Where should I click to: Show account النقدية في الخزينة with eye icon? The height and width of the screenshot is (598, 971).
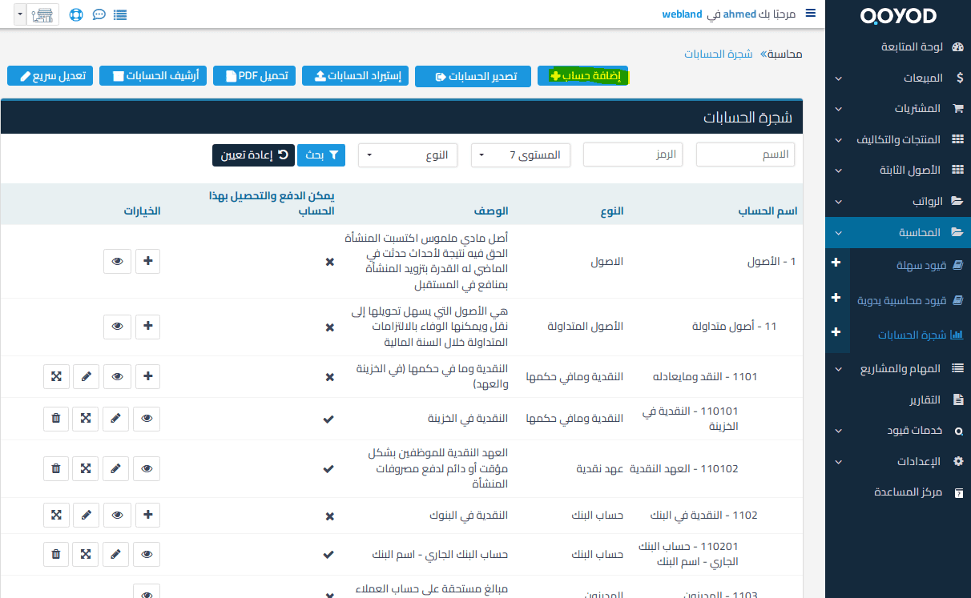click(147, 418)
